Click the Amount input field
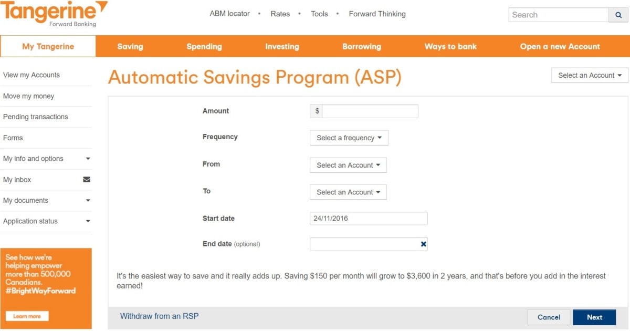The width and height of the screenshot is (630, 331). click(x=370, y=111)
